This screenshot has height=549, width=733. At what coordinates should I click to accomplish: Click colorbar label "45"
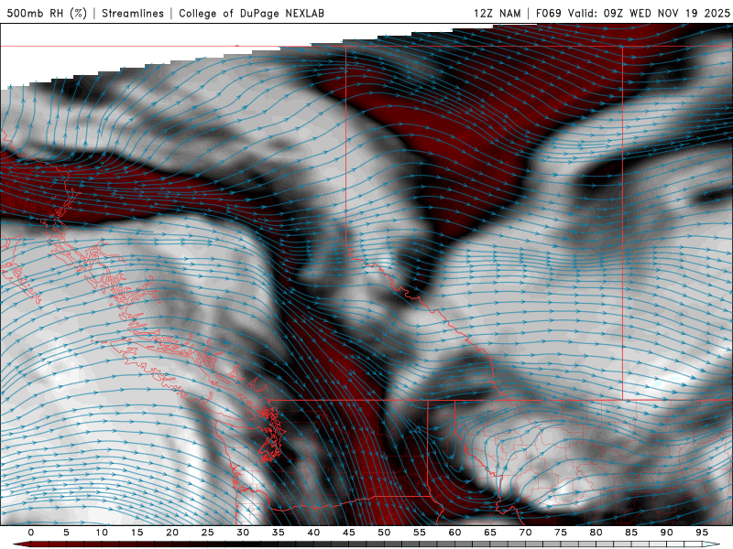[349, 533]
